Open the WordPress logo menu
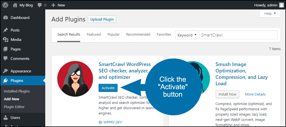The width and height of the screenshot is (286, 127). pyautogui.click(x=5, y=5)
